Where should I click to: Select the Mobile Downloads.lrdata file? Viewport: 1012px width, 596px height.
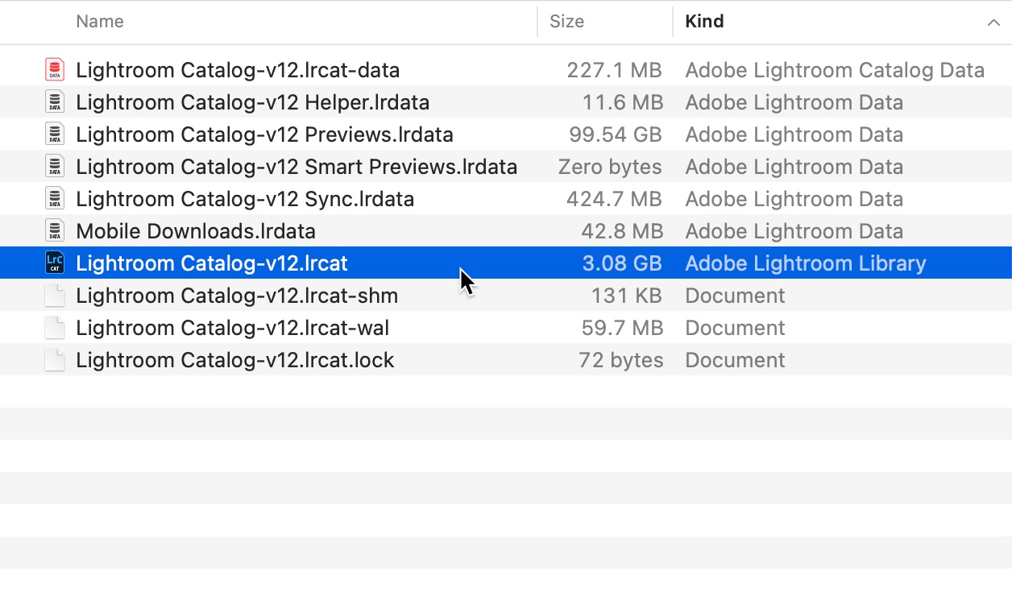(x=197, y=230)
